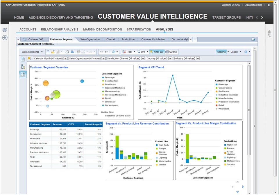Open the navigation map tree icon
The width and height of the screenshot is (279, 195).
[23, 67]
